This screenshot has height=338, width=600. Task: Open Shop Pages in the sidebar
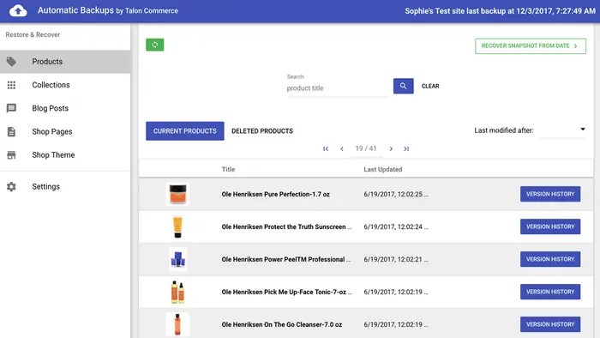65,131
